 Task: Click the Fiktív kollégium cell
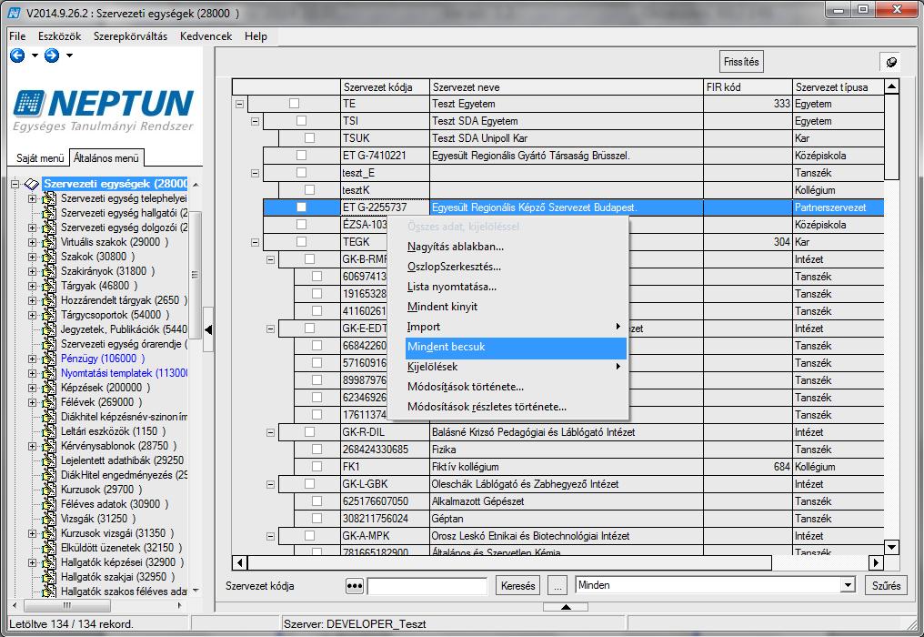[x=567, y=467]
